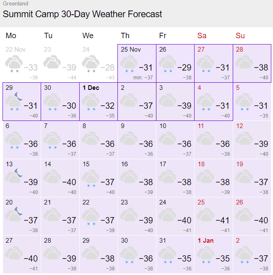Click the moon cloud icon on 13 December

point(14,176)
